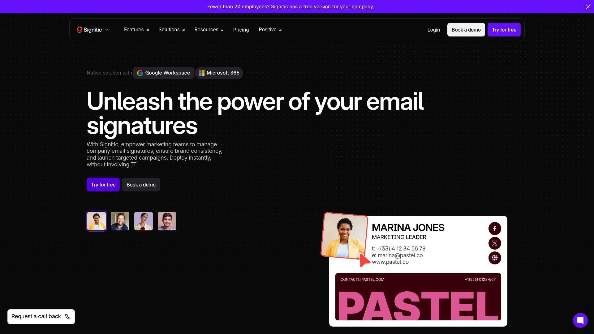Select the woman in yellow jacket thumbnail

tap(97, 221)
